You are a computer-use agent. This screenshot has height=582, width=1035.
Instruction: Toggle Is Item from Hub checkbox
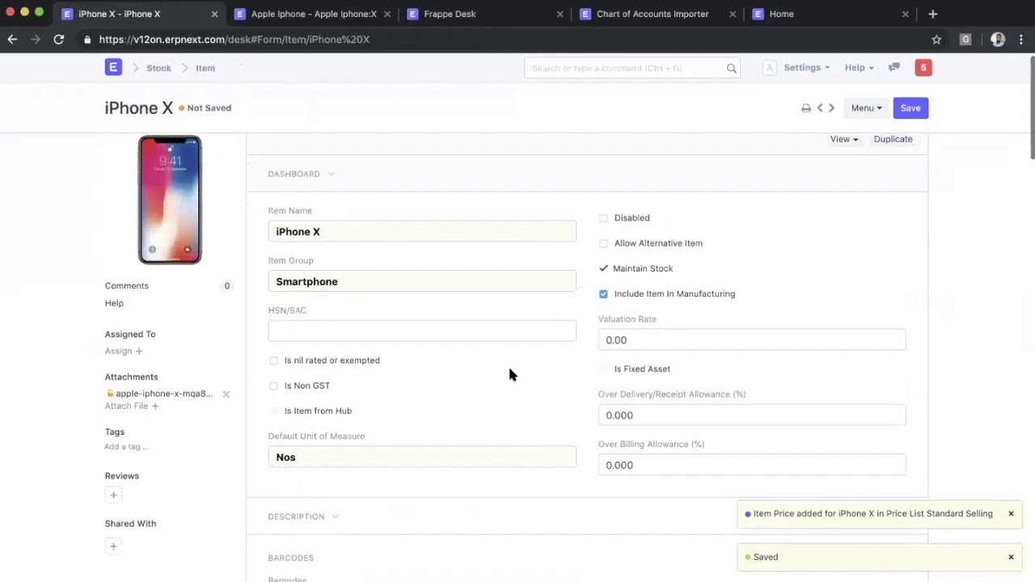pos(273,411)
